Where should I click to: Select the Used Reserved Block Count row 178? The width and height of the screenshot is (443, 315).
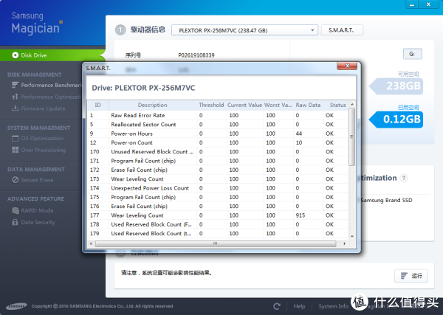click(218, 224)
